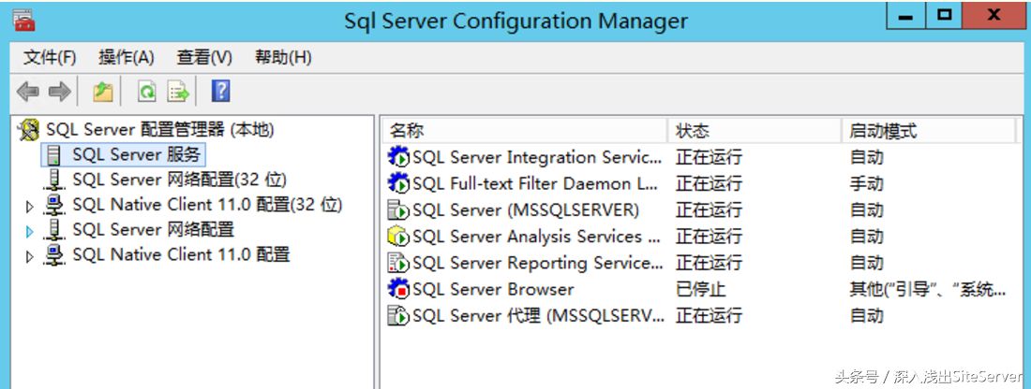Open the 查看(V) menu
1031x389 pixels.
coord(204,58)
